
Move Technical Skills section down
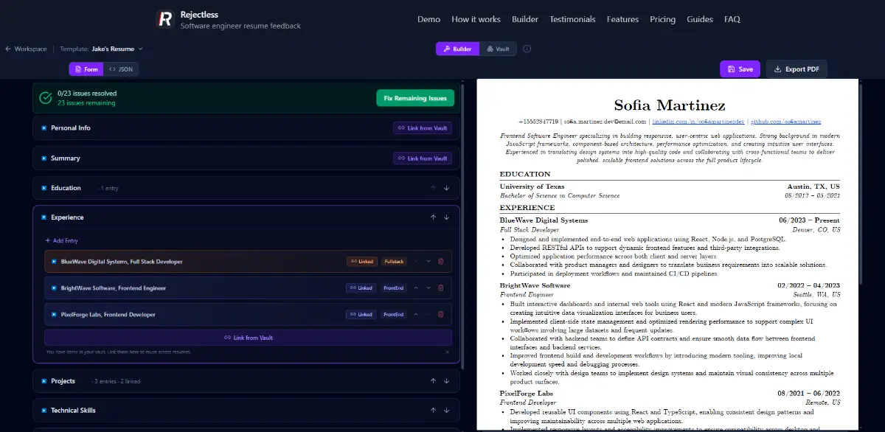(446, 411)
